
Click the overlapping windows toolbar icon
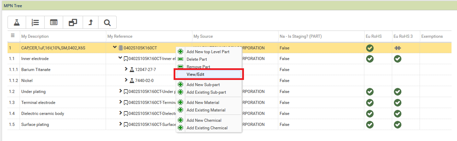click(x=73, y=23)
